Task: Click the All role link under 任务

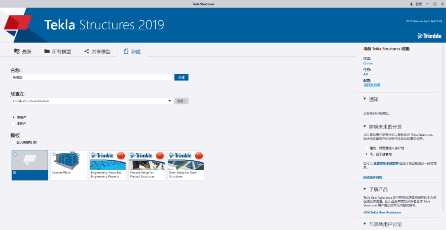Action: tap(365, 74)
